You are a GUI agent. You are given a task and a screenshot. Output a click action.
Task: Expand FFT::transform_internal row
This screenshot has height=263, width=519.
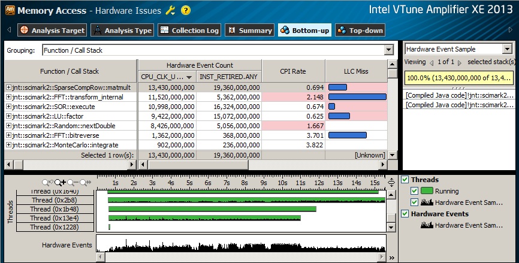(8, 97)
